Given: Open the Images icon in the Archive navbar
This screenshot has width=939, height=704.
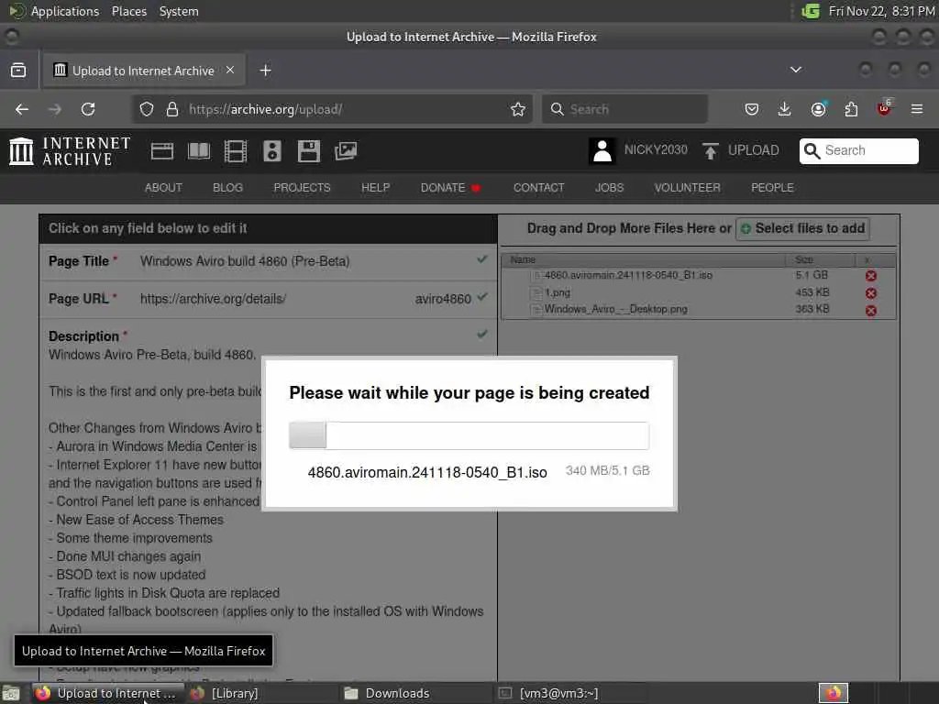Looking at the screenshot, I should (x=346, y=151).
